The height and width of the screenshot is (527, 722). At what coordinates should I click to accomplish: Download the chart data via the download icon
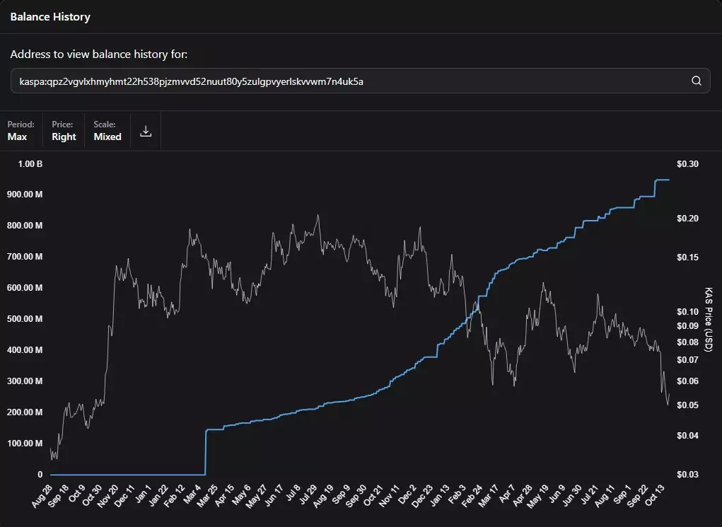(146, 131)
